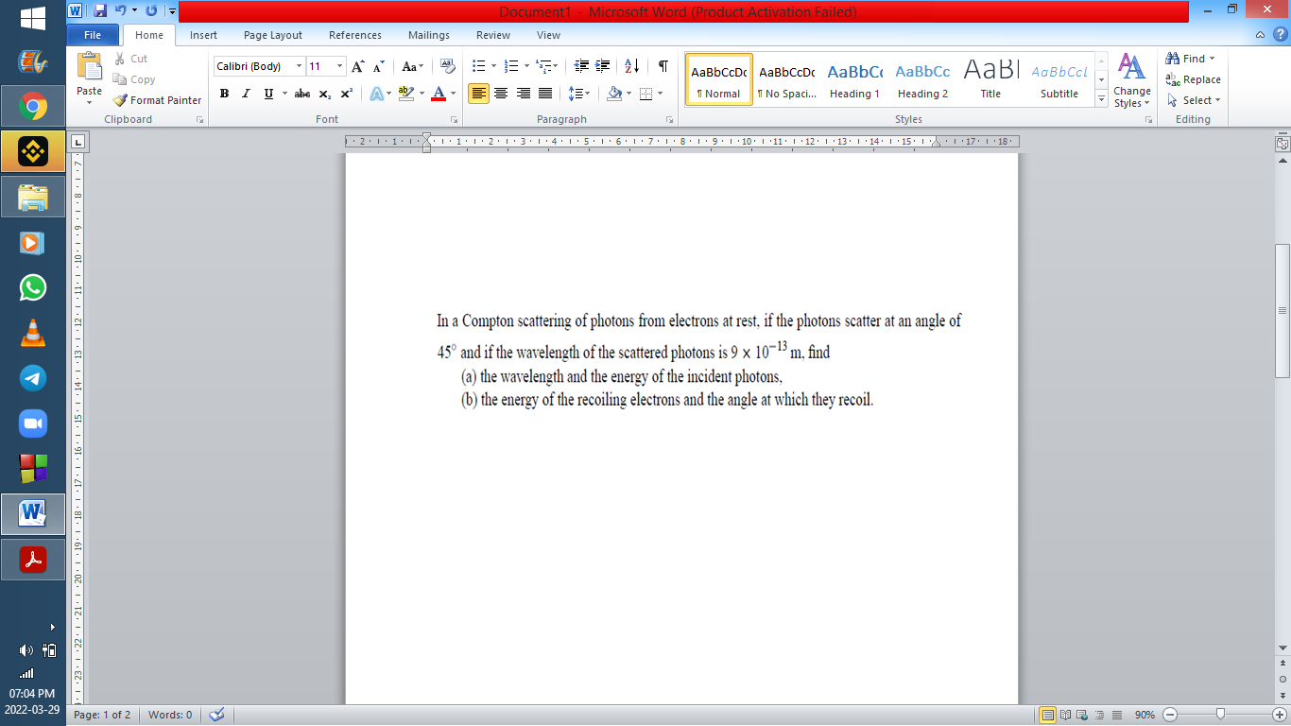Open the References tab
The image size is (1291, 726).
pyautogui.click(x=355, y=35)
